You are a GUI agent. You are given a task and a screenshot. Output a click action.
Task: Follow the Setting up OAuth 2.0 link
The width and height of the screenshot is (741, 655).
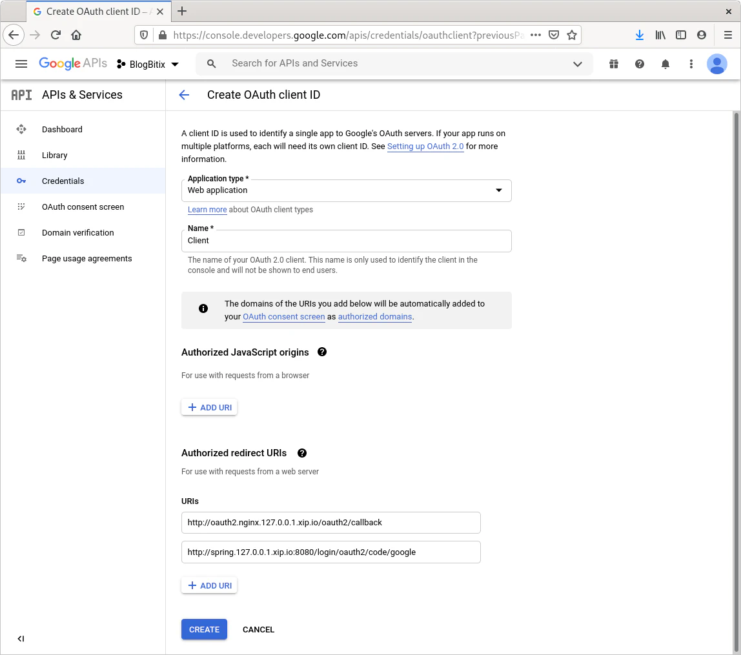[x=425, y=146]
